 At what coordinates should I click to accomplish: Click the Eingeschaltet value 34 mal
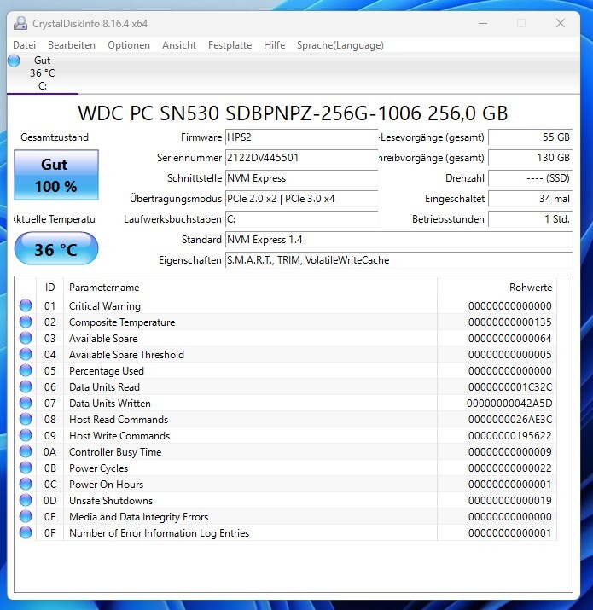coord(531,199)
